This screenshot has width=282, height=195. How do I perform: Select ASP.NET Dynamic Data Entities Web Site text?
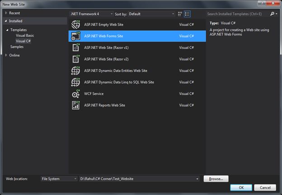tap(115, 70)
